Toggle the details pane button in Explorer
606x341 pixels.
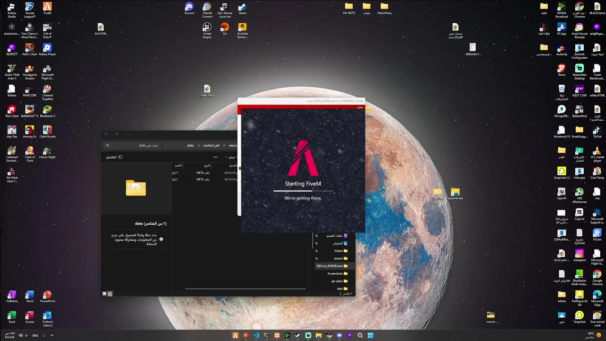point(114,157)
